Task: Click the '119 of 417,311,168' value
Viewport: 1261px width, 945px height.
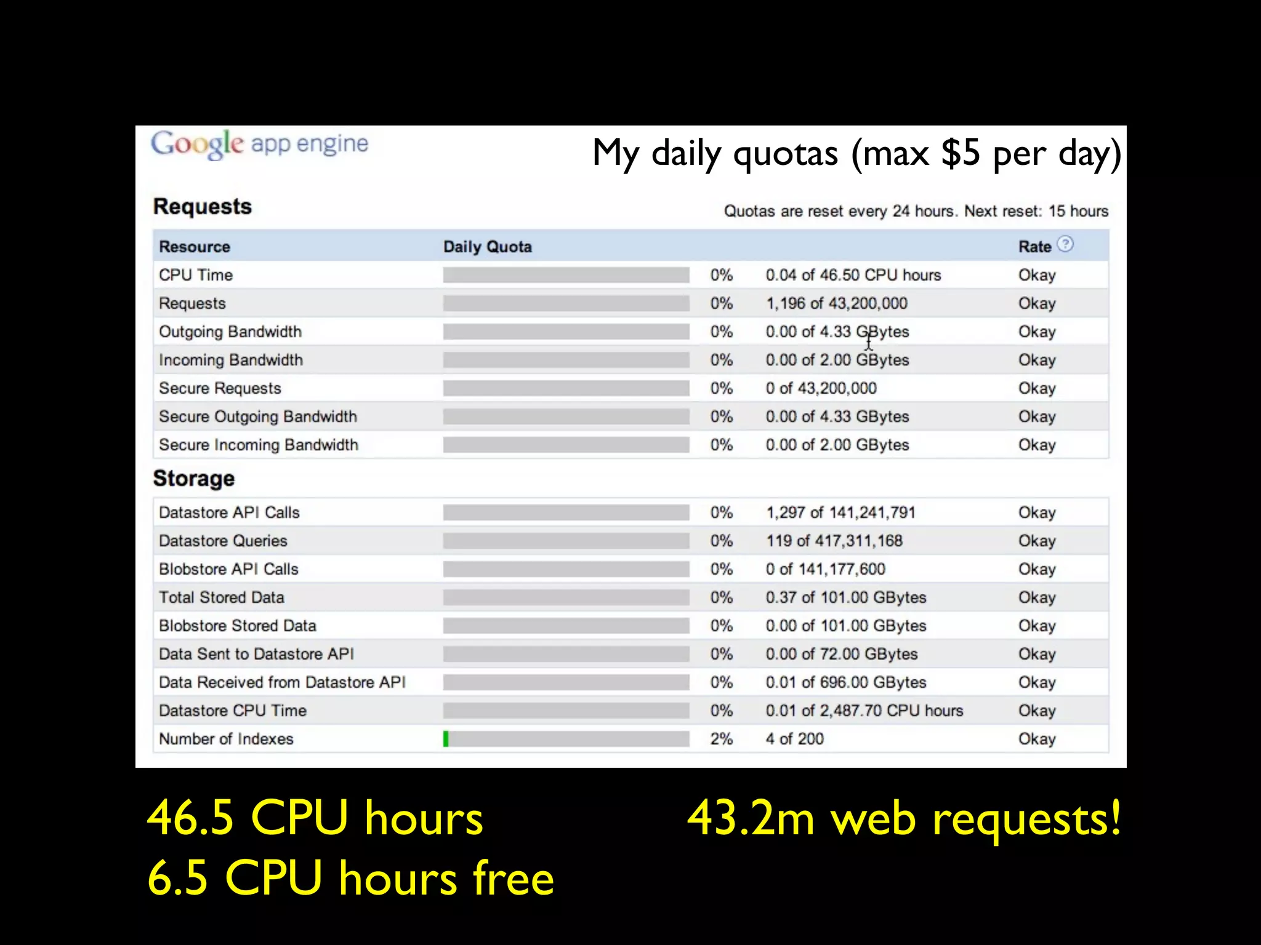Action: point(834,541)
